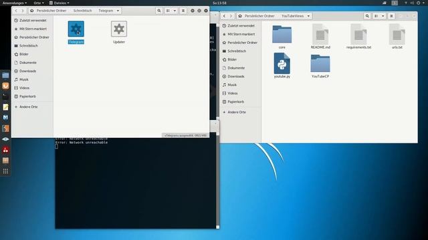428x240 pixels.
Task: Open Videos in Telegram window sidebar
Action: 32,88
